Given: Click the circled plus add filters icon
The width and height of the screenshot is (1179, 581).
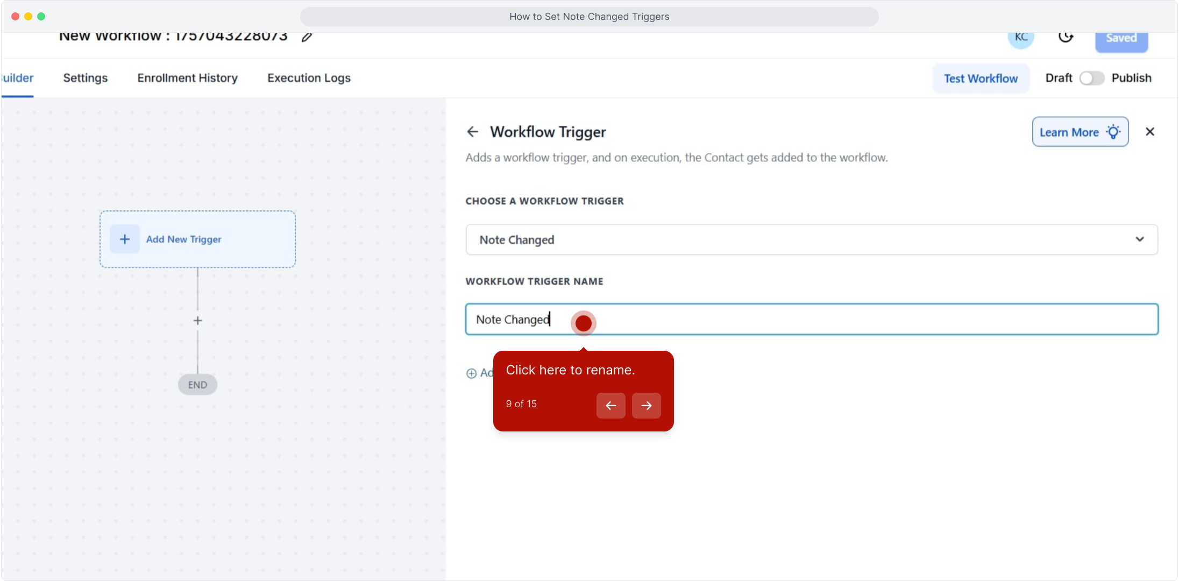Looking at the screenshot, I should pyautogui.click(x=471, y=373).
